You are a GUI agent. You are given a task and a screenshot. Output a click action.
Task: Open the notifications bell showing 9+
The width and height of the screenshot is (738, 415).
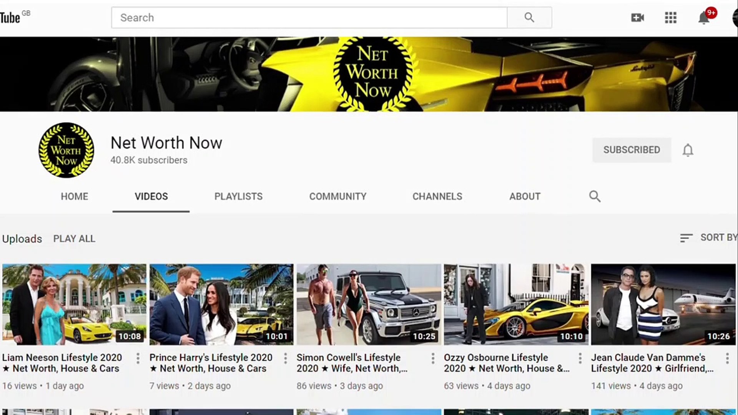705,18
